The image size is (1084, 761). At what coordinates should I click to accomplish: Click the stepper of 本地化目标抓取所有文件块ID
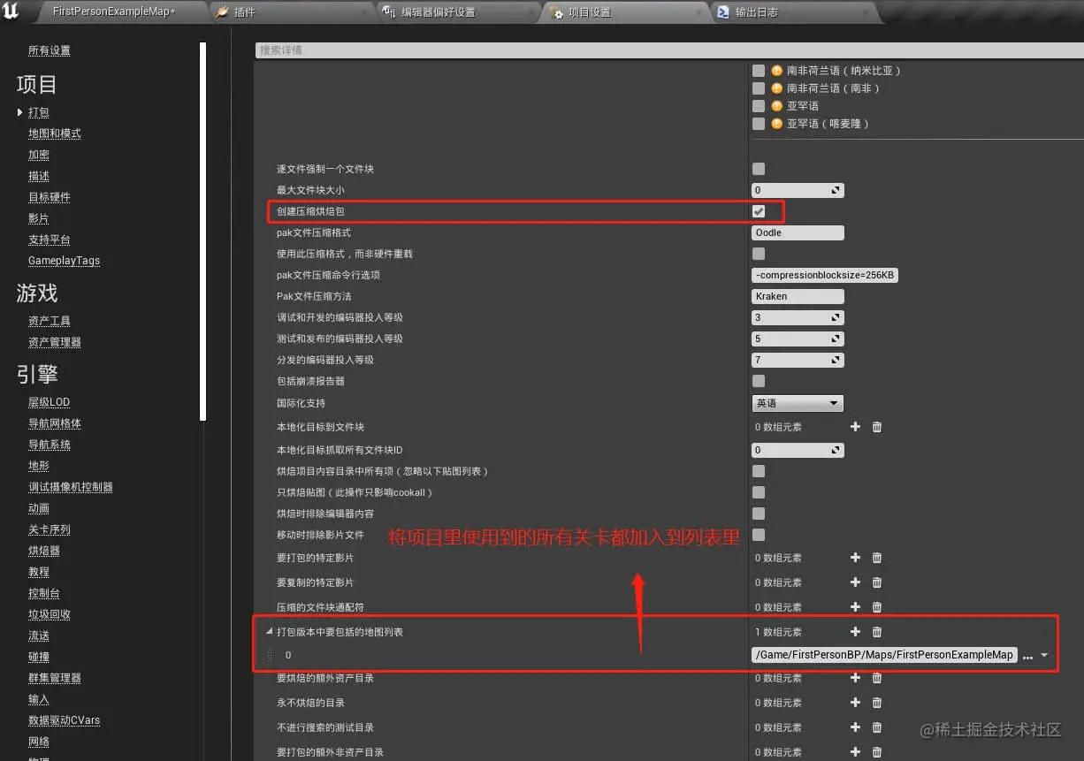coord(836,450)
